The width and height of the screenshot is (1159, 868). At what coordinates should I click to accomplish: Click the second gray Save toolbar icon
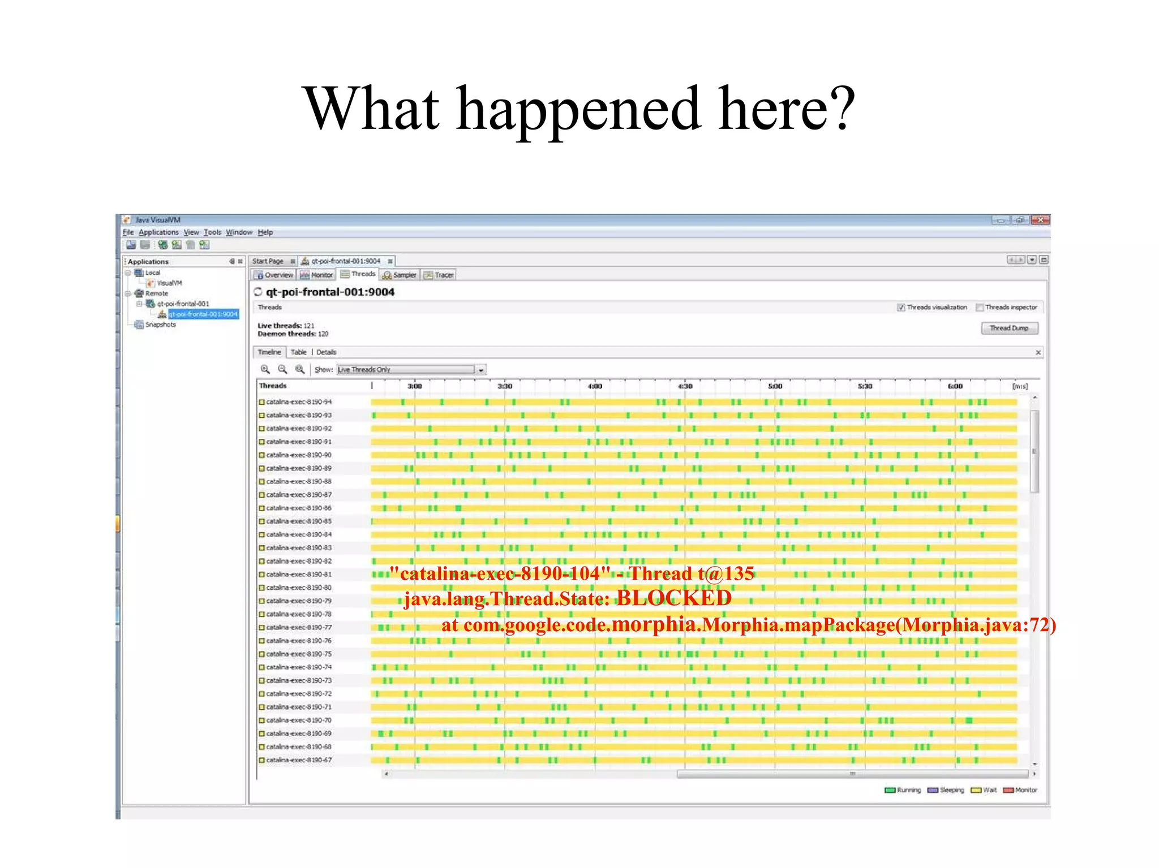pos(145,245)
